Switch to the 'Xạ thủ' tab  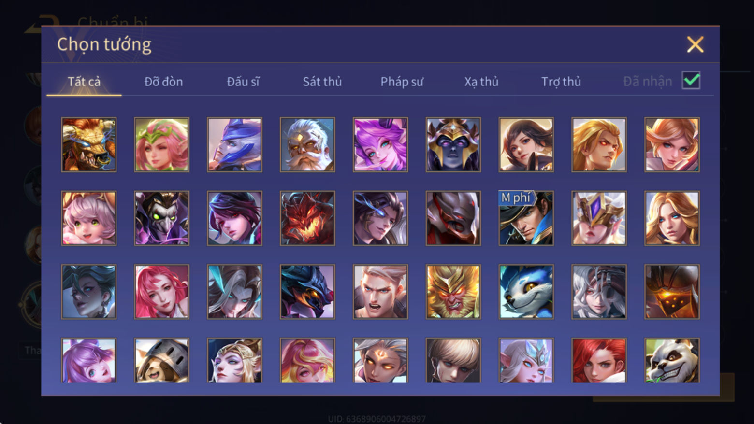pos(481,82)
